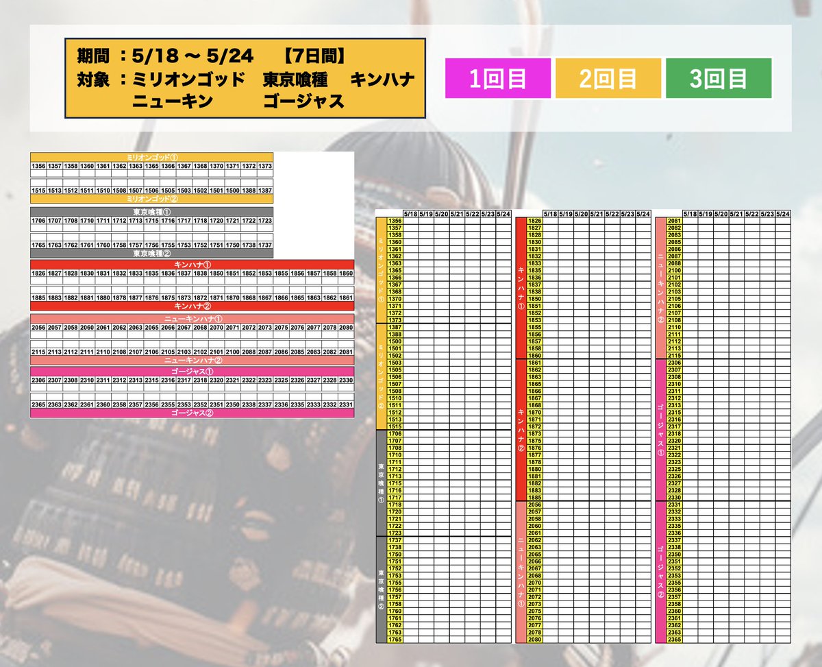
Task: Select the pink ゴージャス② bar in floor map
Action: pos(192,413)
